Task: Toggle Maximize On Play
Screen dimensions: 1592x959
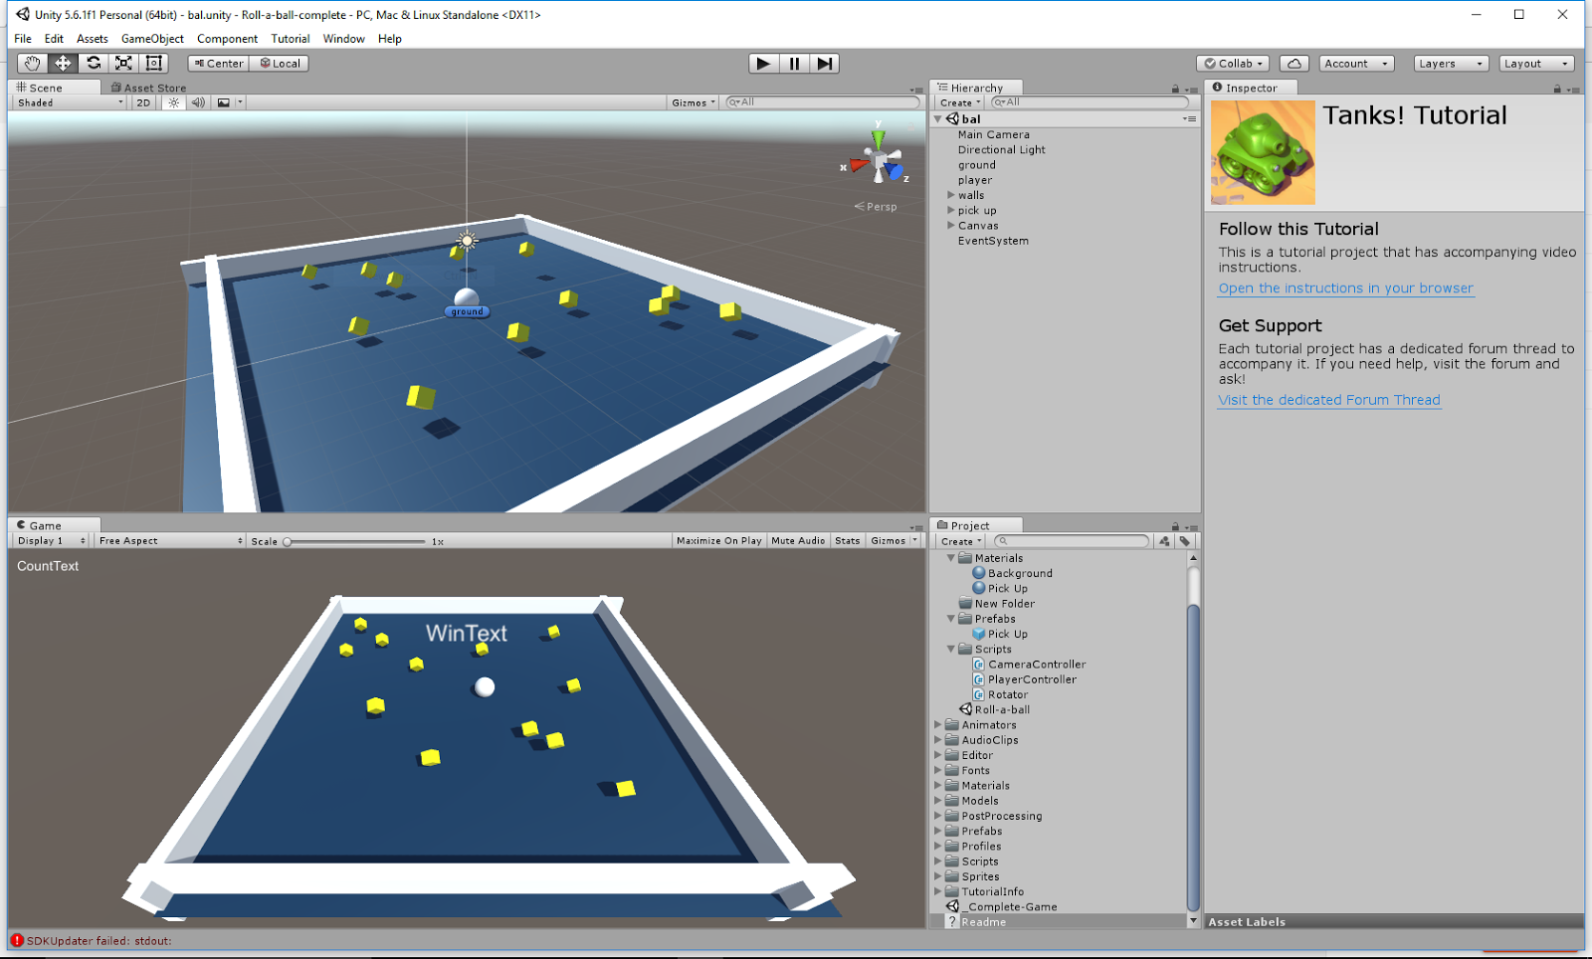Action: click(718, 541)
